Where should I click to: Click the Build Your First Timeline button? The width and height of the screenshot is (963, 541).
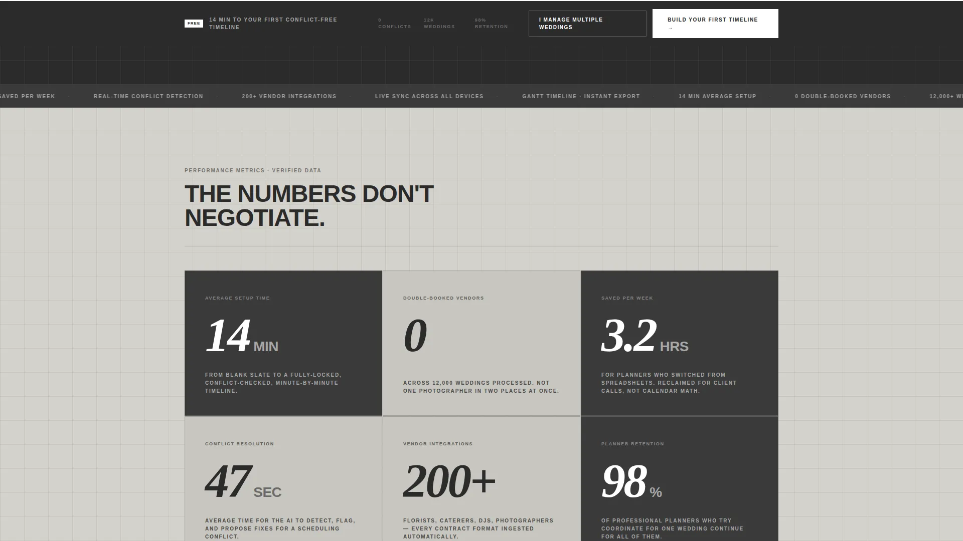point(715,24)
